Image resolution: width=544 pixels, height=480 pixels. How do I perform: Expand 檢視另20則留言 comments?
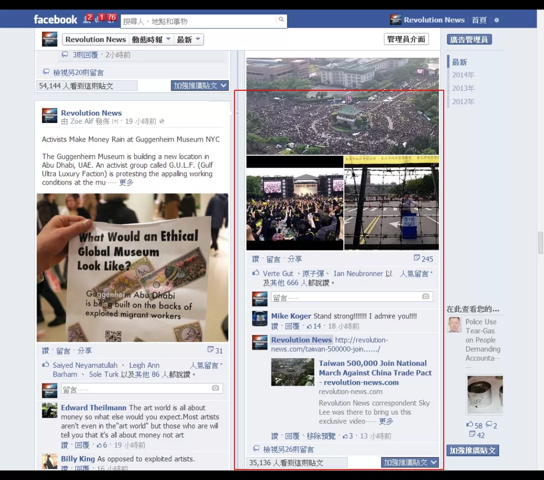(x=78, y=72)
